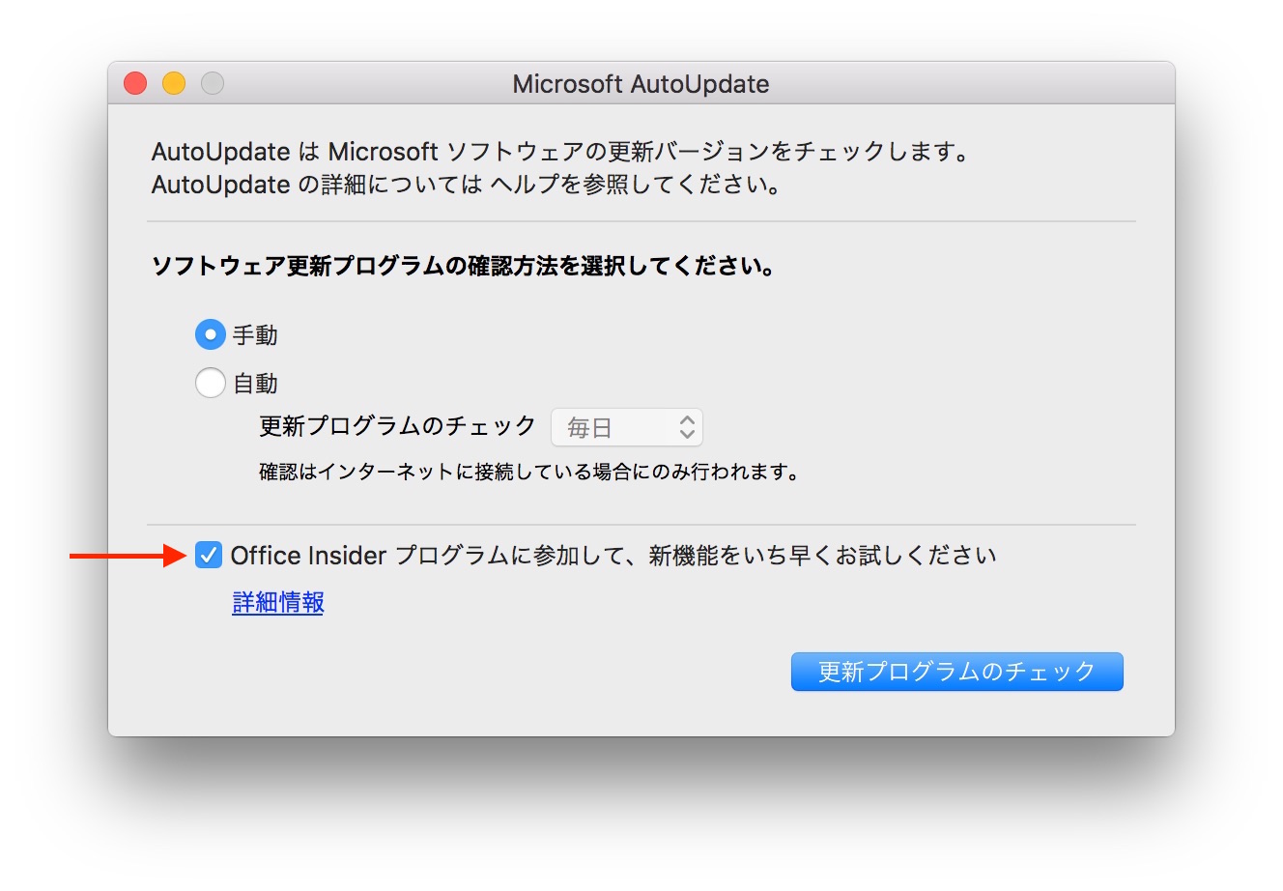Open the 詳細情報 link
This screenshot has height=891, width=1283.
pos(278,602)
